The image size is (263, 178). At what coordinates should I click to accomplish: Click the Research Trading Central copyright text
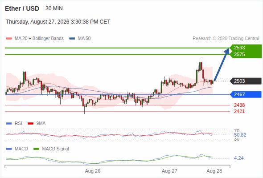(226, 39)
